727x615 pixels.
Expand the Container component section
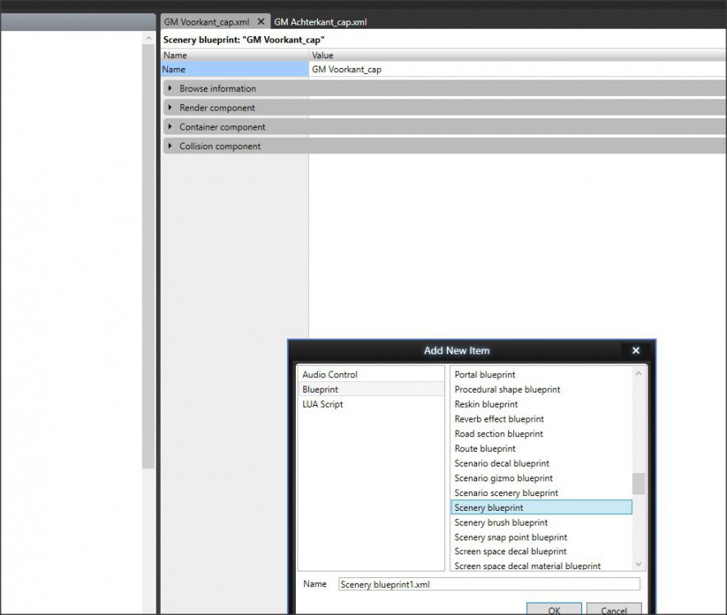[170, 127]
